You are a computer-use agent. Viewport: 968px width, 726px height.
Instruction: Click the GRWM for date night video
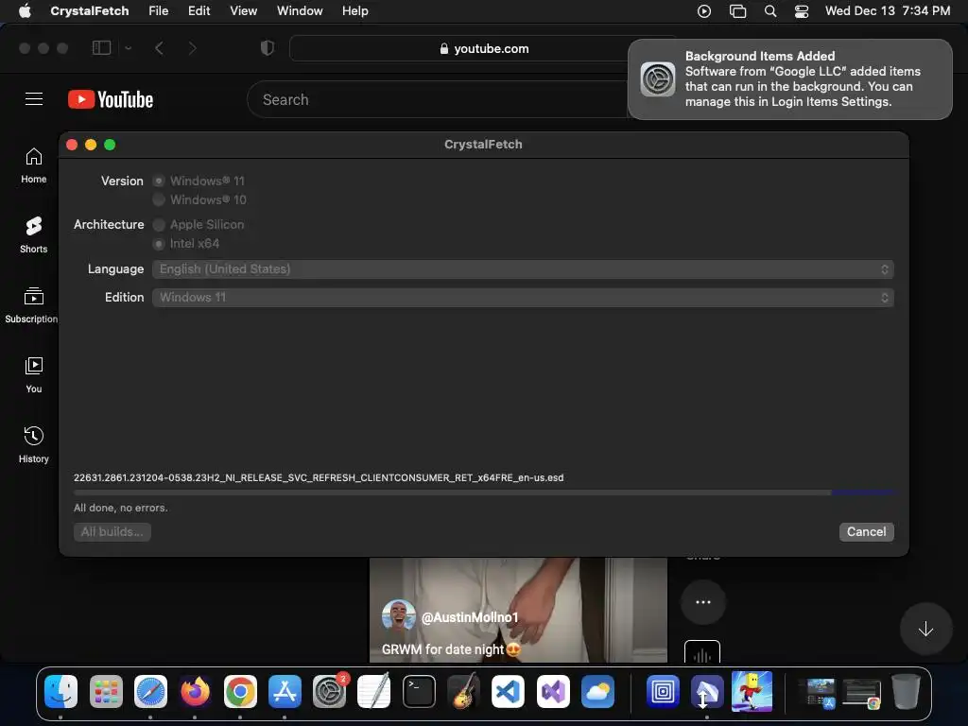[x=518, y=610]
